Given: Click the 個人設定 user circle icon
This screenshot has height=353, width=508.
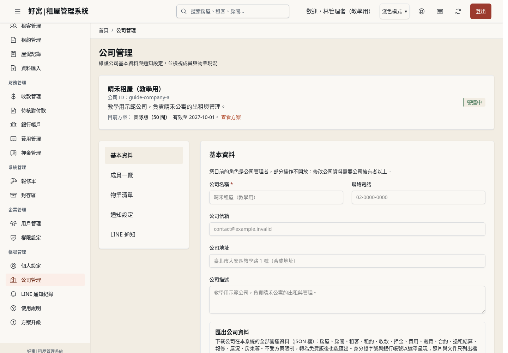Looking at the screenshot, I should coord(13,266).
